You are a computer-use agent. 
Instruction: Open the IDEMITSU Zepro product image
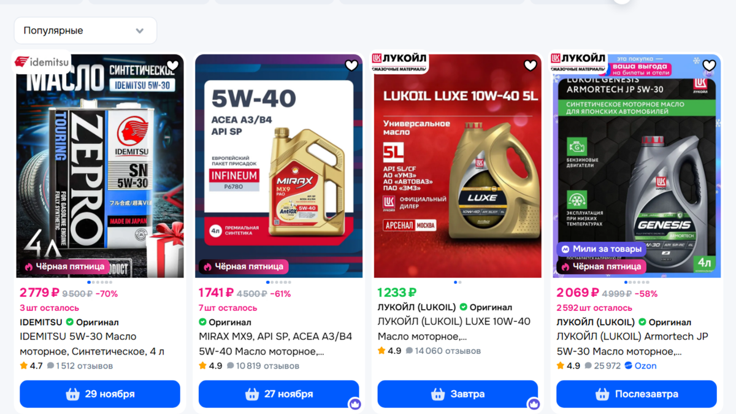[x=100, y=166]
